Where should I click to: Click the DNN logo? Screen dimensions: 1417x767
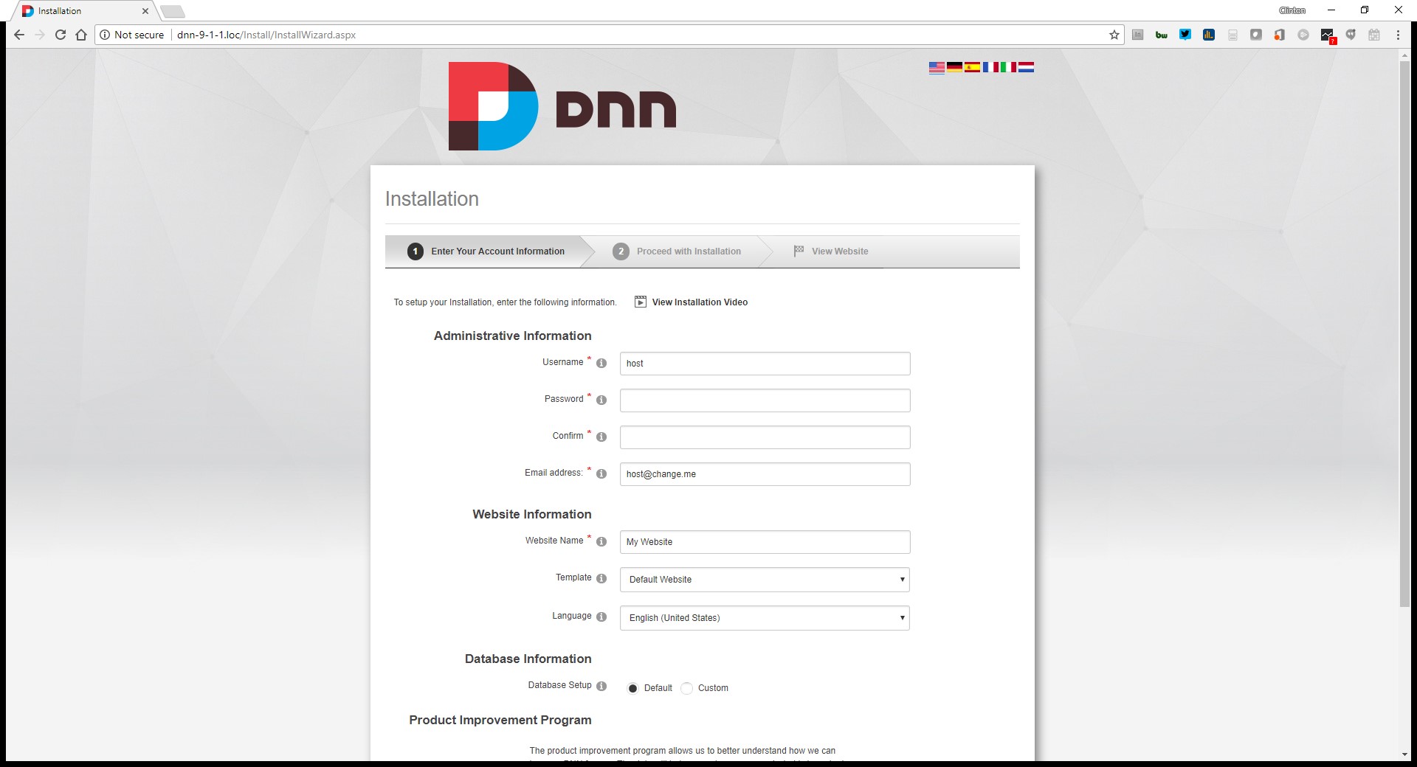562,106
